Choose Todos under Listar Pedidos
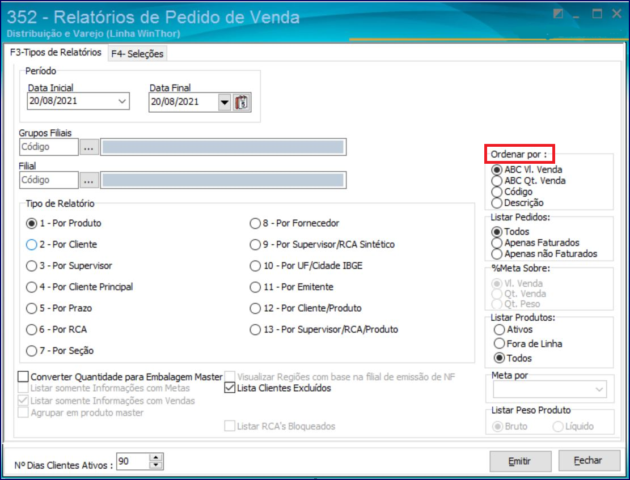Viewport: 630px width, 480px height. coord(510,232)
